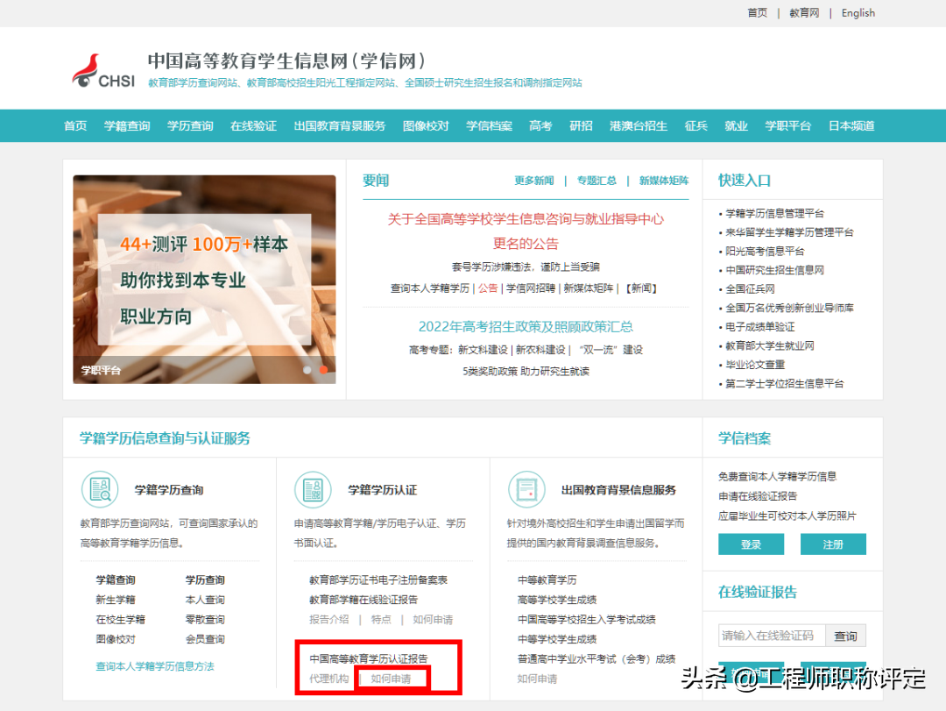Switch to the 学信档案 section
The height and width of the screenshot is (711, 946).
[489, 125]
